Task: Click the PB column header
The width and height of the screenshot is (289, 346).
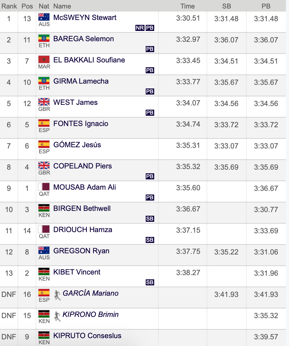Action: coord(266,6)
